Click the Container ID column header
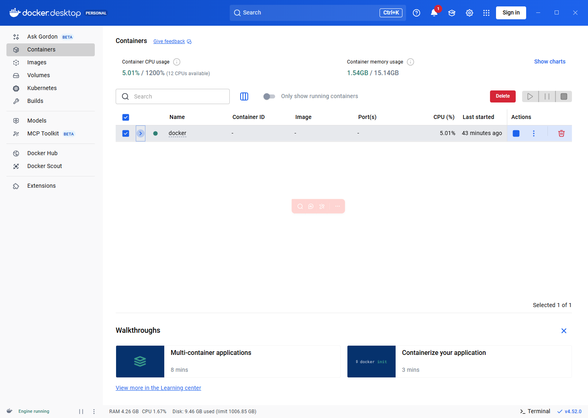 (249, 117)
